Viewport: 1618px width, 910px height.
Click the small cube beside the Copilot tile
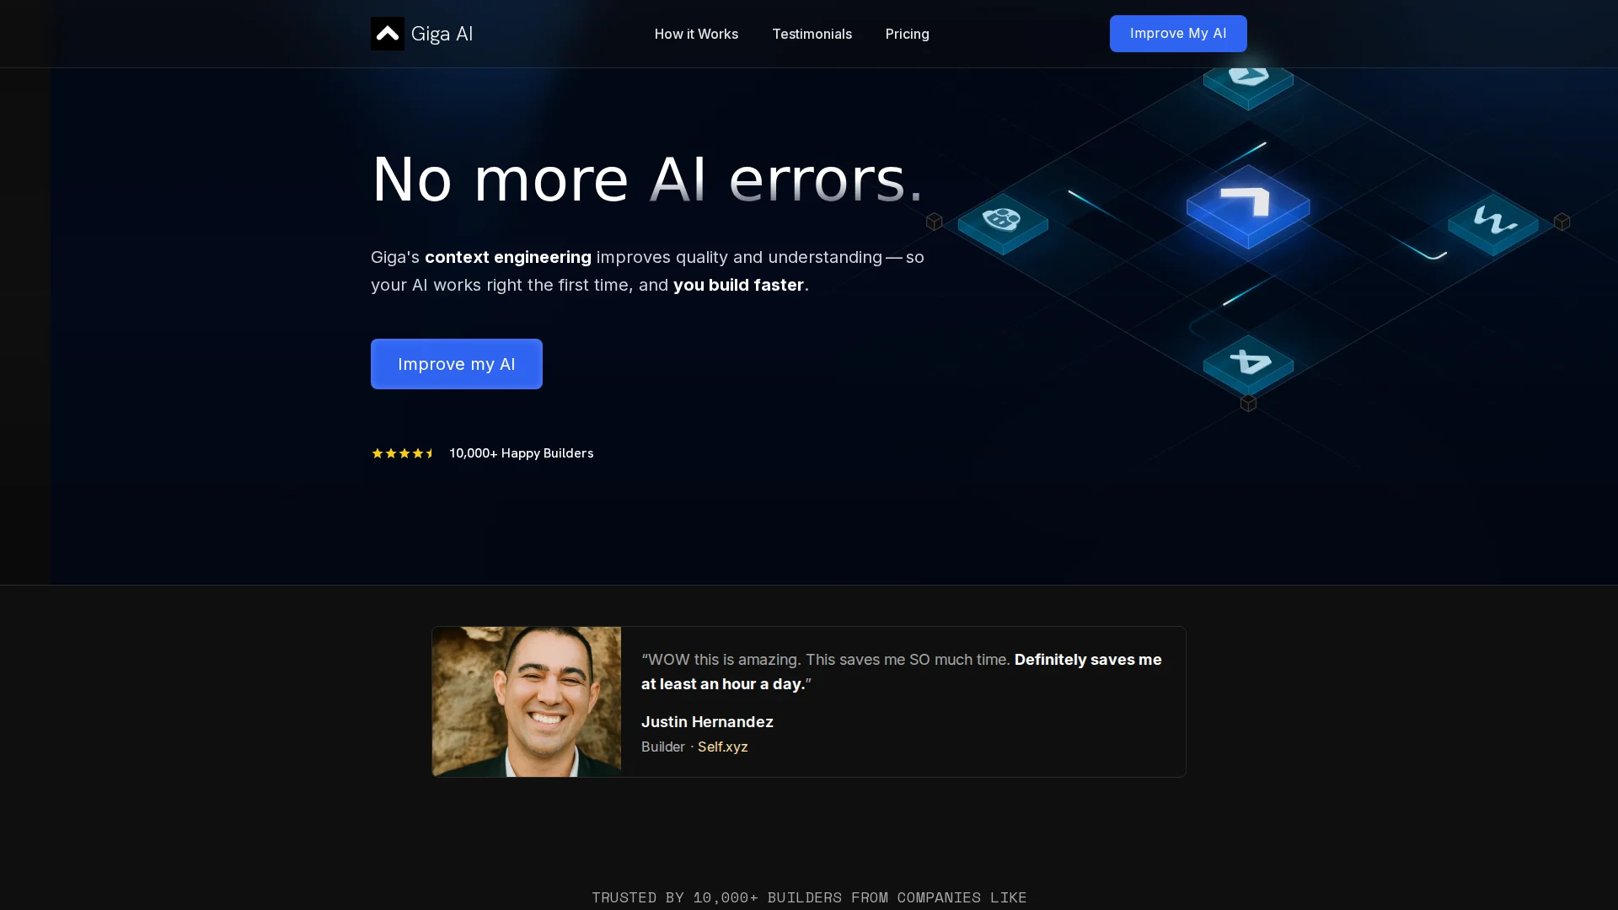click(934, 222)
